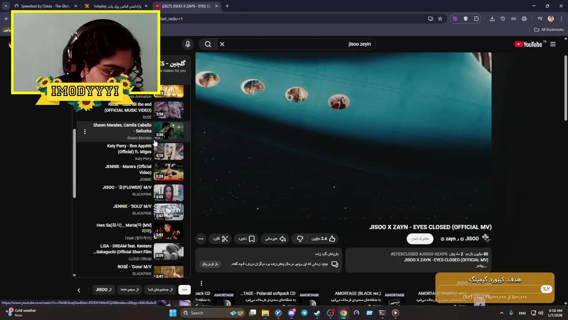Select the 'از JISOO' filter chip
Image resolution: width=568 pixels, height=320 pixels.
104,290
